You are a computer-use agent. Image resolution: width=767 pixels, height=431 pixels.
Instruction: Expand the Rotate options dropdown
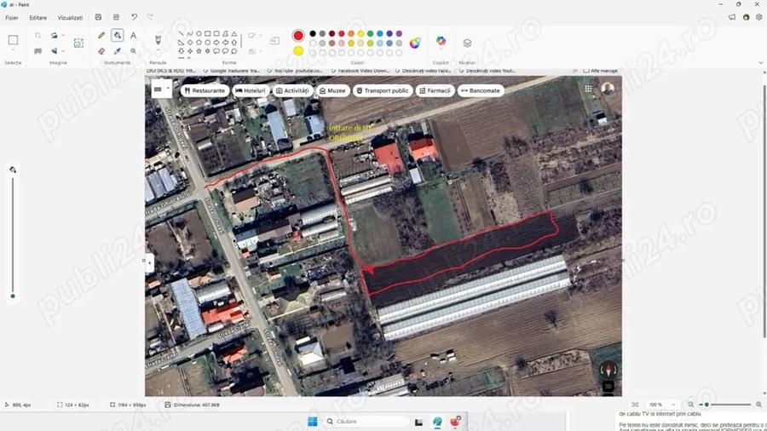(x=63, y=35)
